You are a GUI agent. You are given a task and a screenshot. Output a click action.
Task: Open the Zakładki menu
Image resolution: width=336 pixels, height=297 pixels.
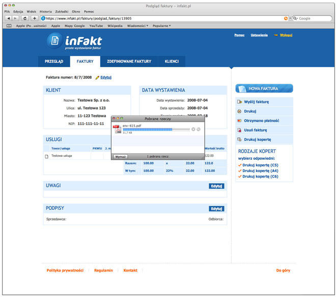[x=62, y=12]
